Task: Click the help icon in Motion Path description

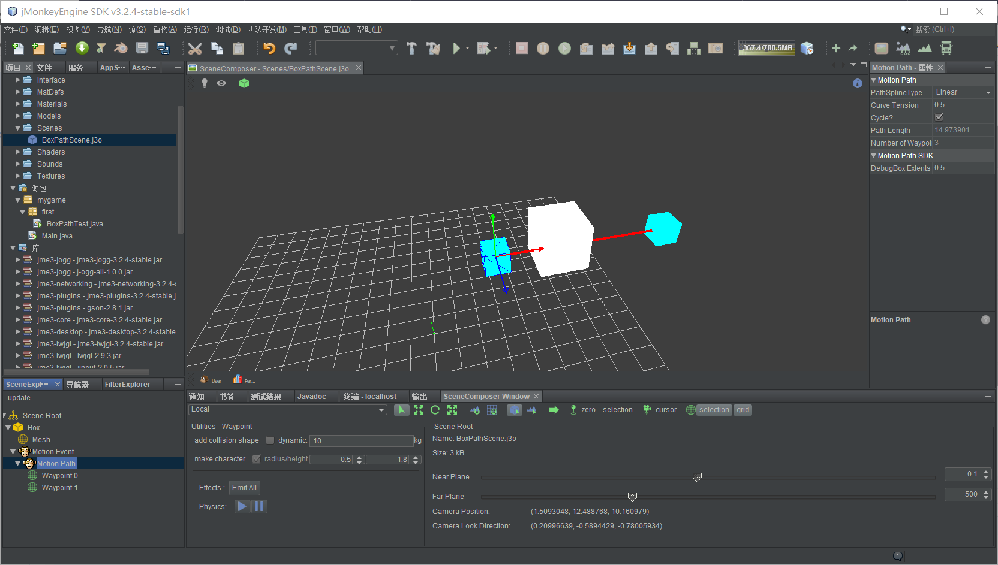Action: 985,320
